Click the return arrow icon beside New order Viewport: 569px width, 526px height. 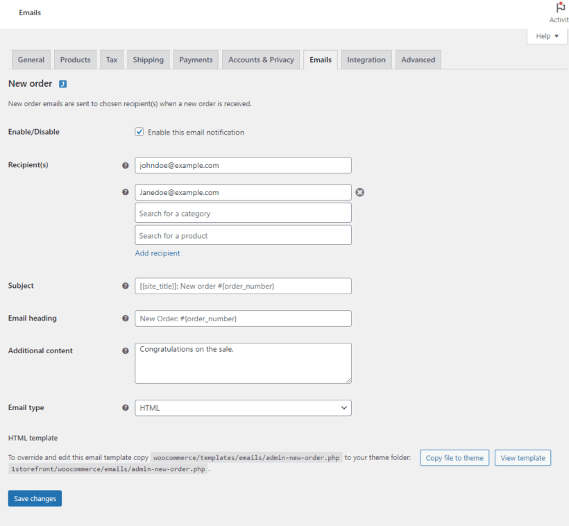click(62, 84)
